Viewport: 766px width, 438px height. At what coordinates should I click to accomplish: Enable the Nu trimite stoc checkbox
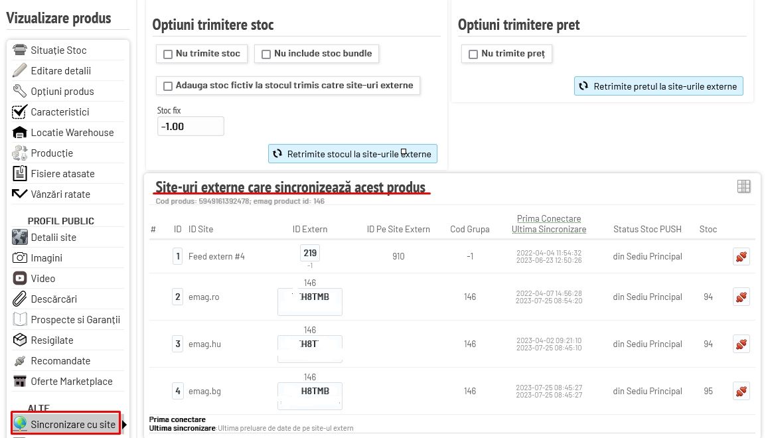(x=168, y=54)
